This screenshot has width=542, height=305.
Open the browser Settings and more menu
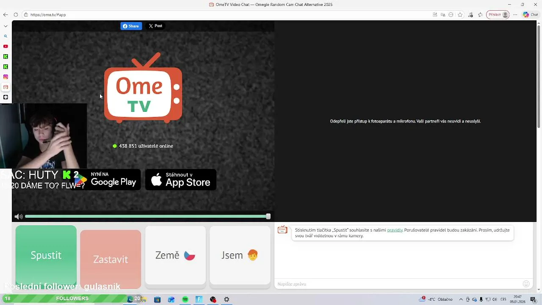515,14
